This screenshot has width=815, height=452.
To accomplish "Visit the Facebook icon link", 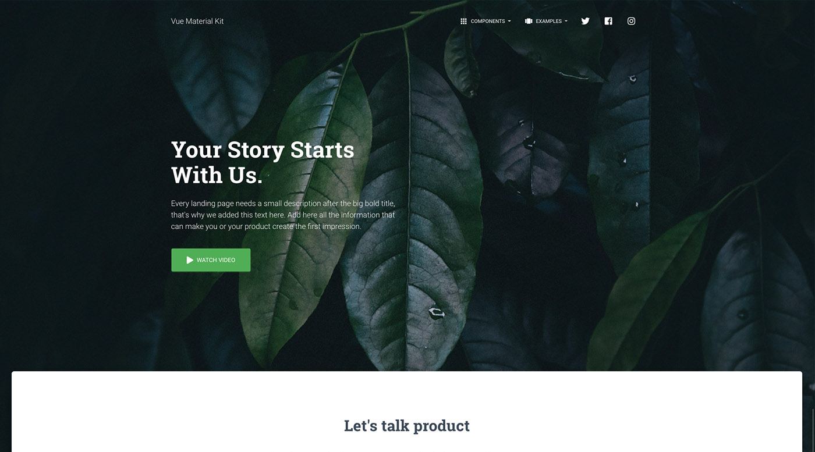I will pos(608,21).
